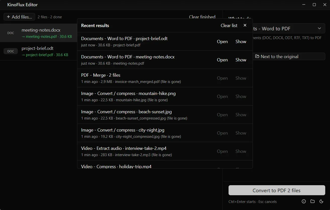Click the invoice-march_merged.pdf details line
This screenshot has height=210, width=330.
pyautogui.click(x=131, y=82)
